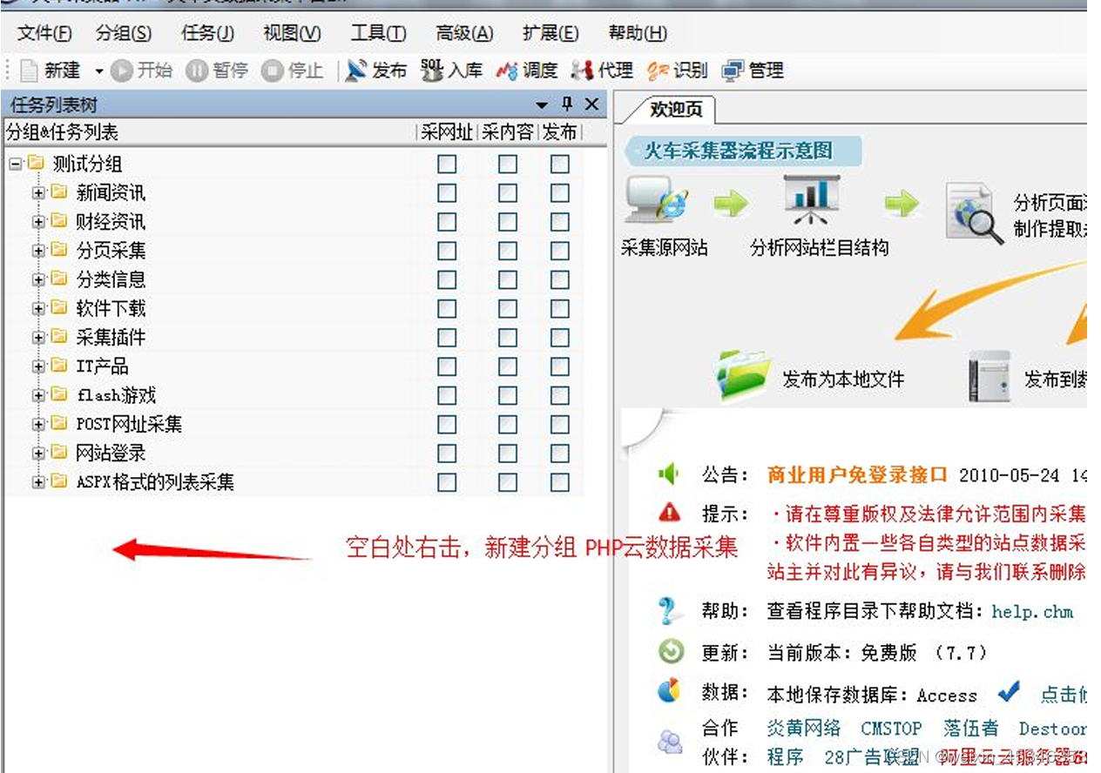Check 采网址 box for 测试分组

click(447, 164)
